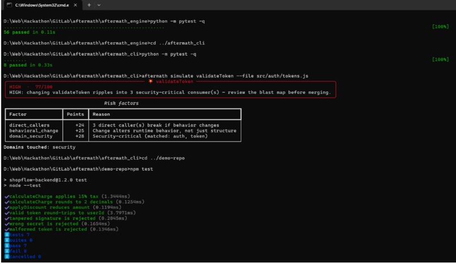Click info icon beside 'suites 0'
Image resolution: width=456 pixels, height=264 pixels.
[x=7, y=240]
